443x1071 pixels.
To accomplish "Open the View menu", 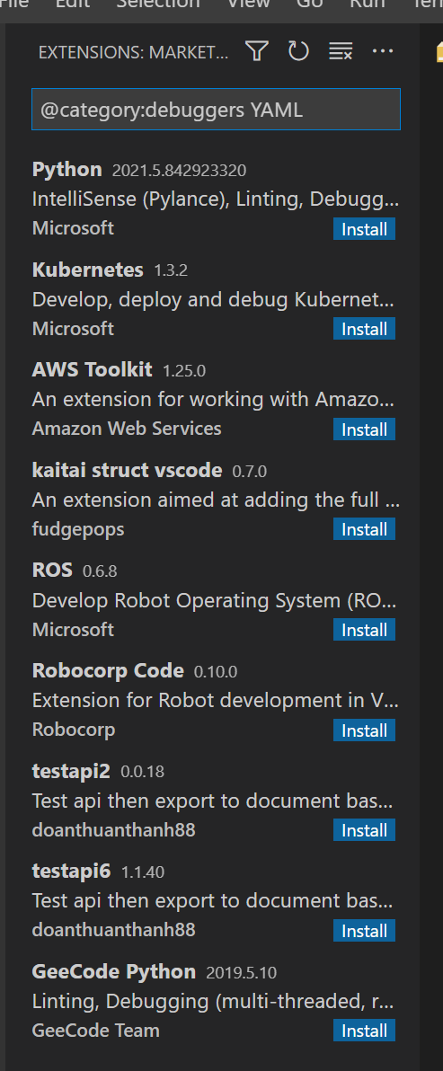I will pos(249,4).
